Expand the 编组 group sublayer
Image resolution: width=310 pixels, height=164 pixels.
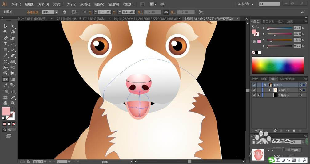click(x=270, y=90)
